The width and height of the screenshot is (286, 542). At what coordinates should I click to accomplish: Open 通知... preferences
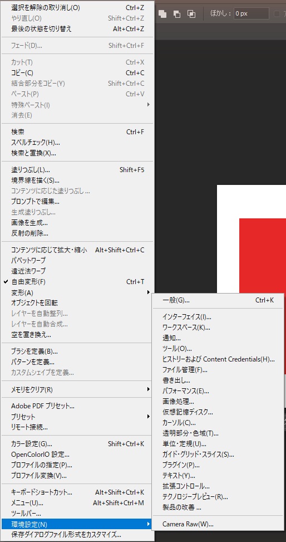point(218,338)
